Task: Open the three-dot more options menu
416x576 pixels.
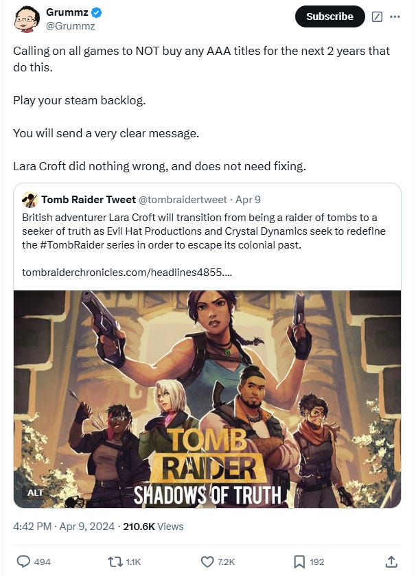Action: coord(395,16)
